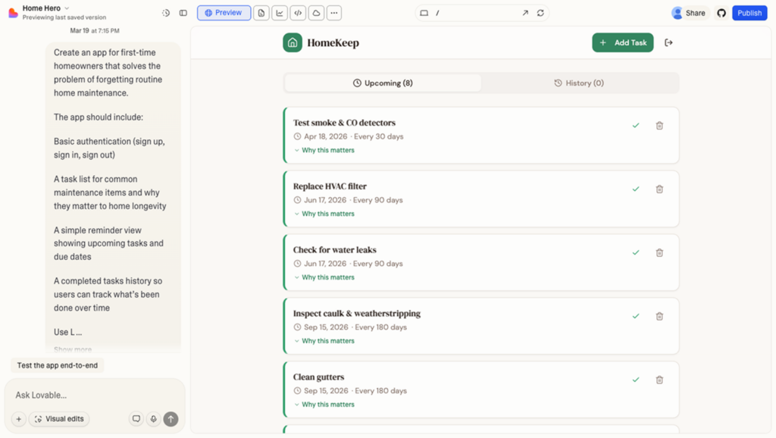Switch to the History (0) tab
The image size is (776, 438).
click(x=579, y=83)
